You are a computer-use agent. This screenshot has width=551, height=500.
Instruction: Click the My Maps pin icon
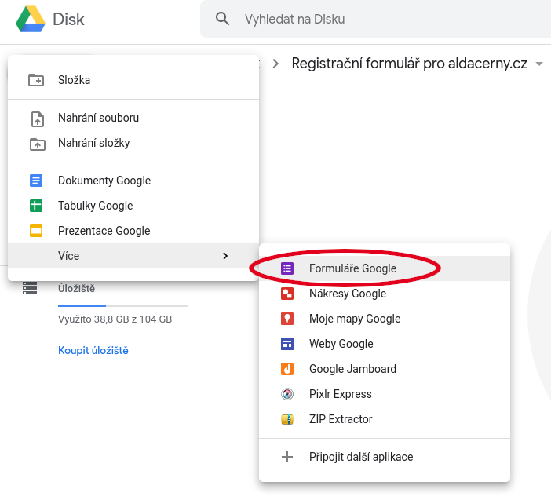click(287, 319)
